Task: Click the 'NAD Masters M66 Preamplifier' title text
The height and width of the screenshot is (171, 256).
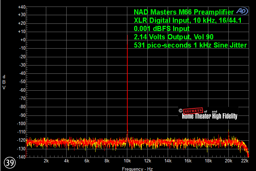Action: 184,12
